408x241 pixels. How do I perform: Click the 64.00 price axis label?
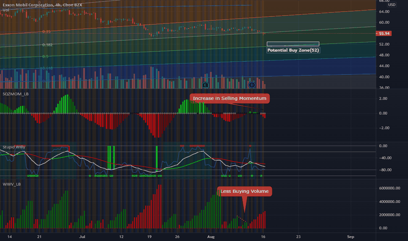(384, 11)
